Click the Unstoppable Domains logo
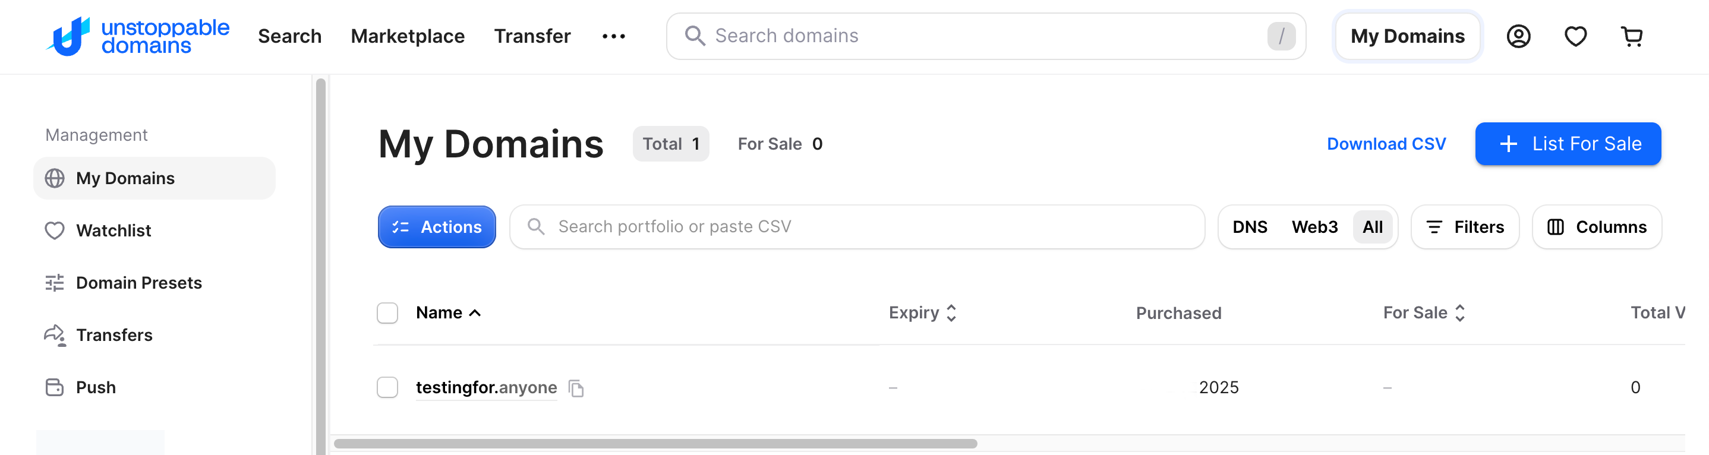The image size is (1709, 455). click(x=137, y=36)
